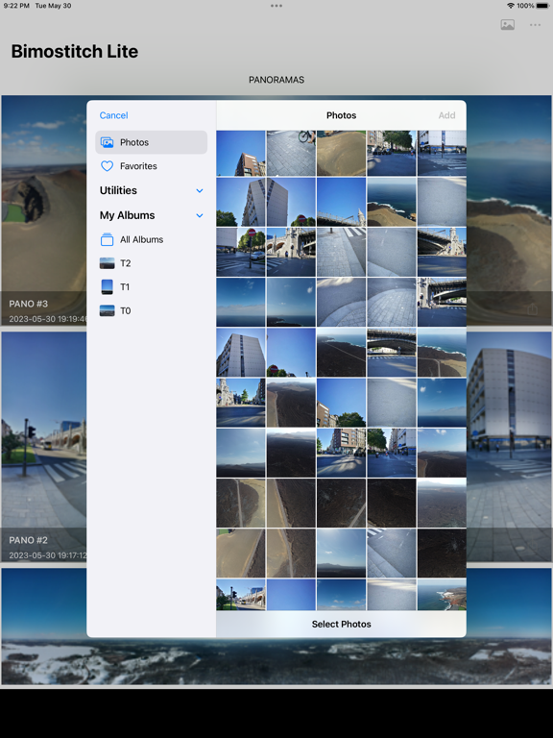Collapse the Utilities section chevron
Screen dimensions: 553x738
coord(200,190)
